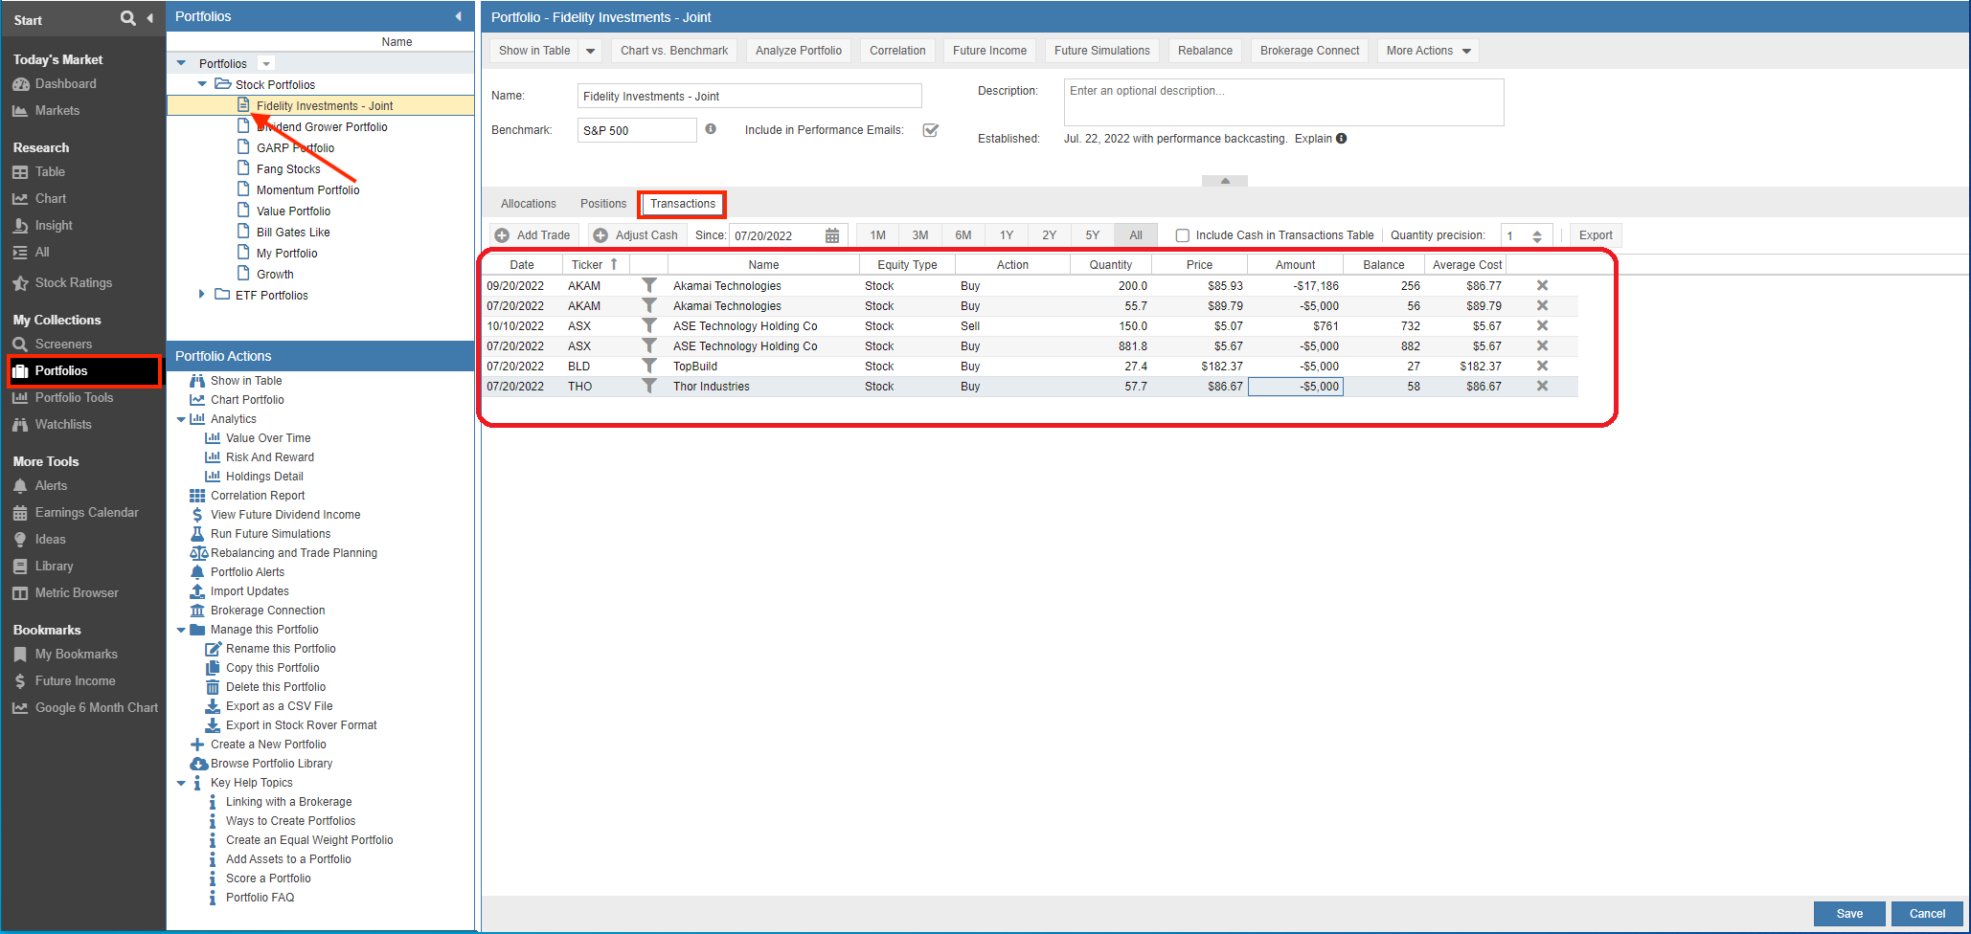
Task: Collapse the Portfolios panel arrow
Action: point(458,16)
